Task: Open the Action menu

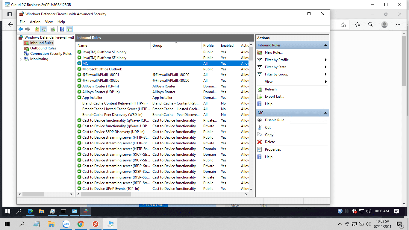Action: coord(35,22)
